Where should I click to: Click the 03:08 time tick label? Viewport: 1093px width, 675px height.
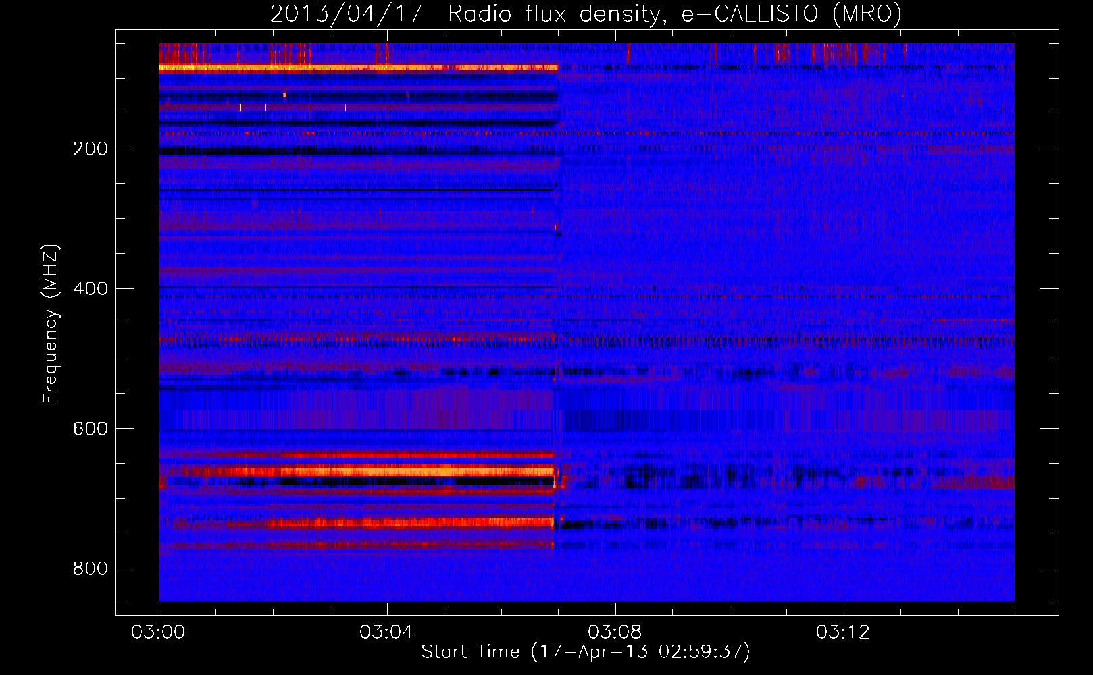pyautogui.click(x=615, y=632)
